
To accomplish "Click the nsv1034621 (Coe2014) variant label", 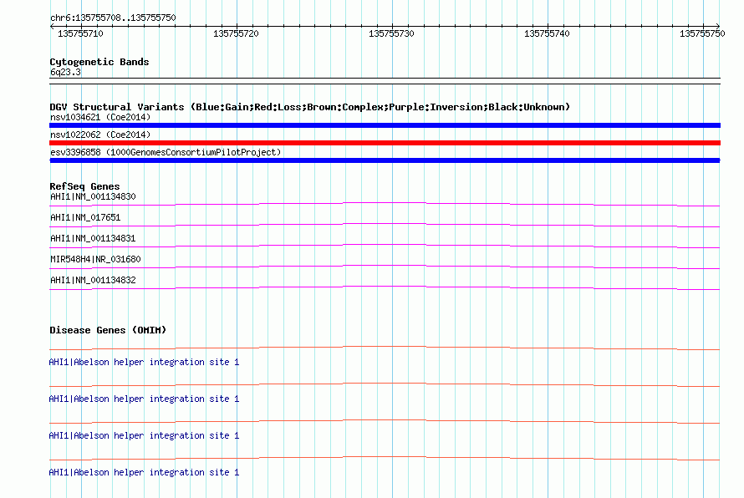I will (x=100, y=117).
